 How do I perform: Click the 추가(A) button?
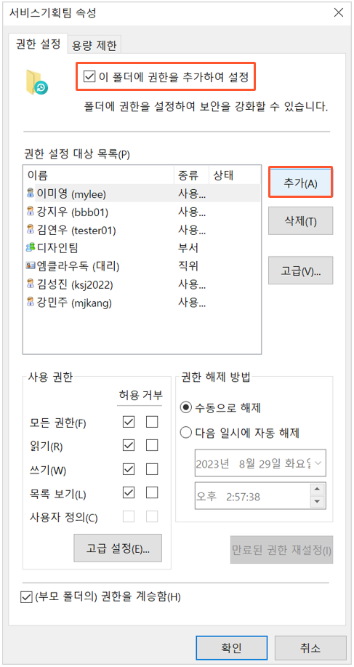click(x=300, y=183)
